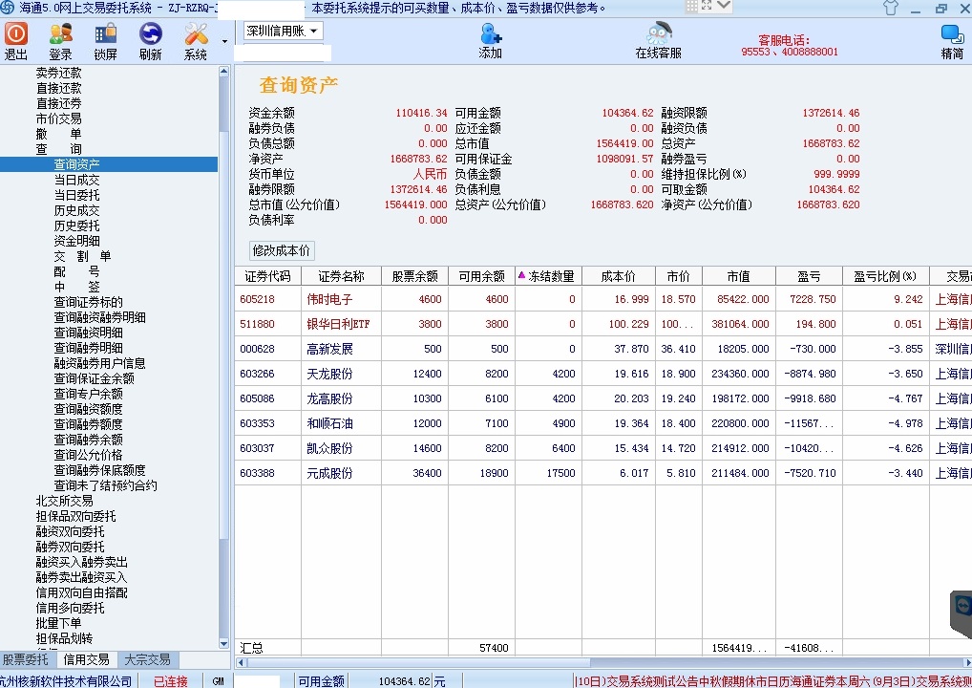The image size is (972, 688).
Task: Switch to the 大宗交易 tab
Action: (x=147, y=659)
